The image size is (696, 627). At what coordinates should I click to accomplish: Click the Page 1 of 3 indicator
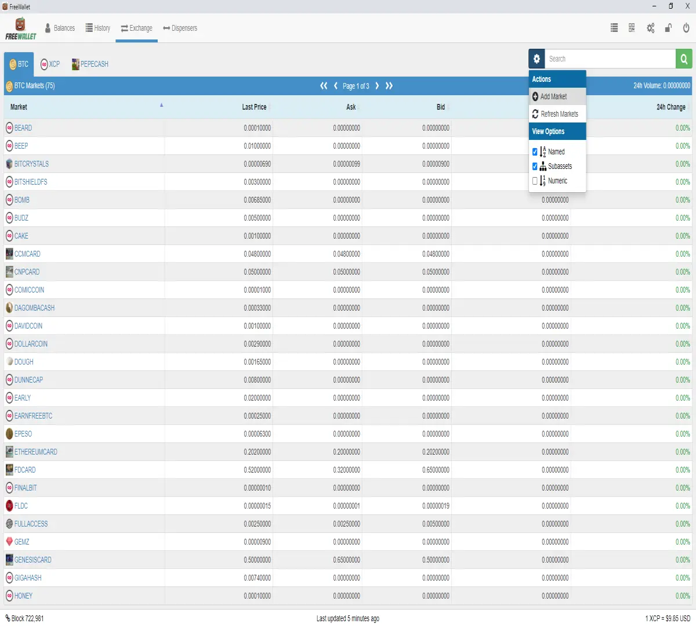[x=356, y=86]
